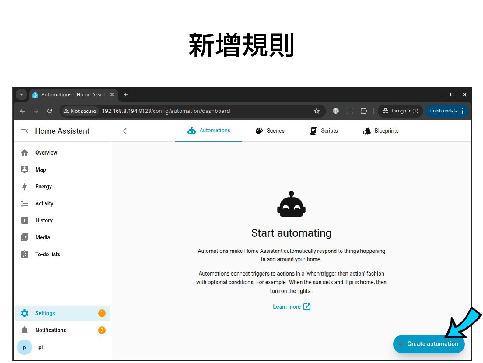Collapse the Home Assistant sidebar menu icon

click(x=24, y=131)
